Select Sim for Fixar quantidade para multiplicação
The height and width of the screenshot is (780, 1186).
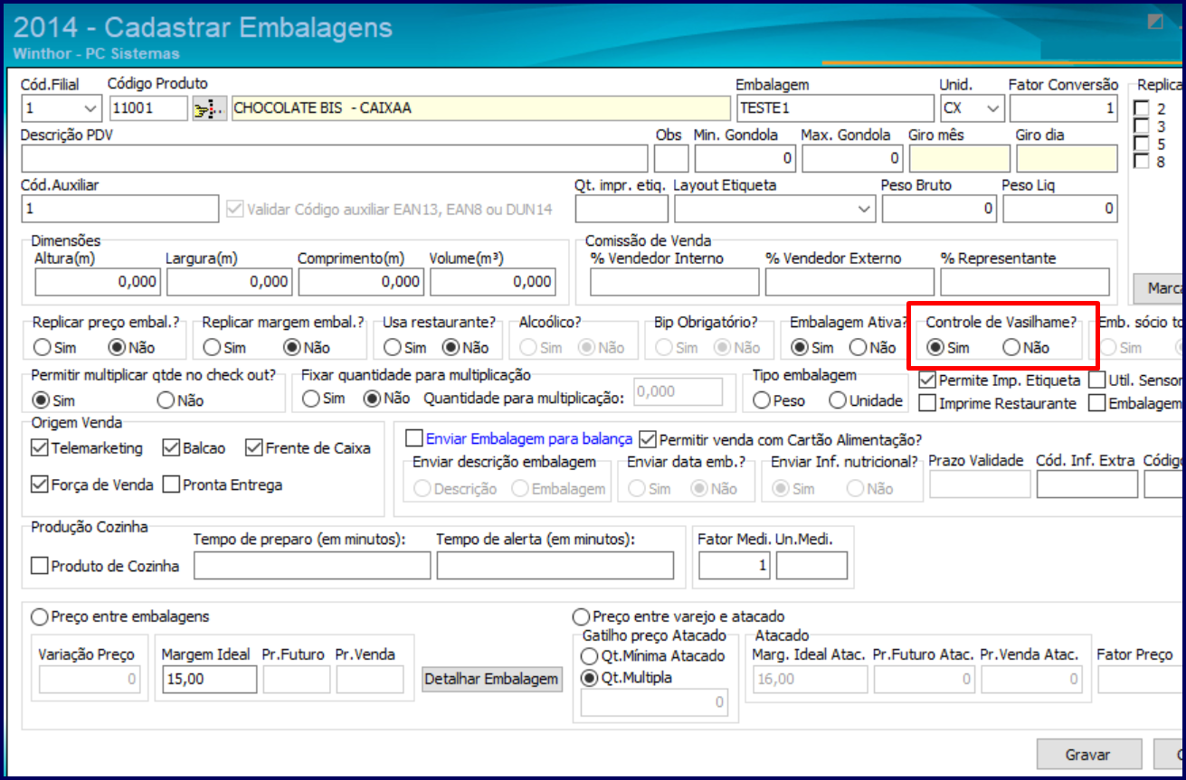311,398
